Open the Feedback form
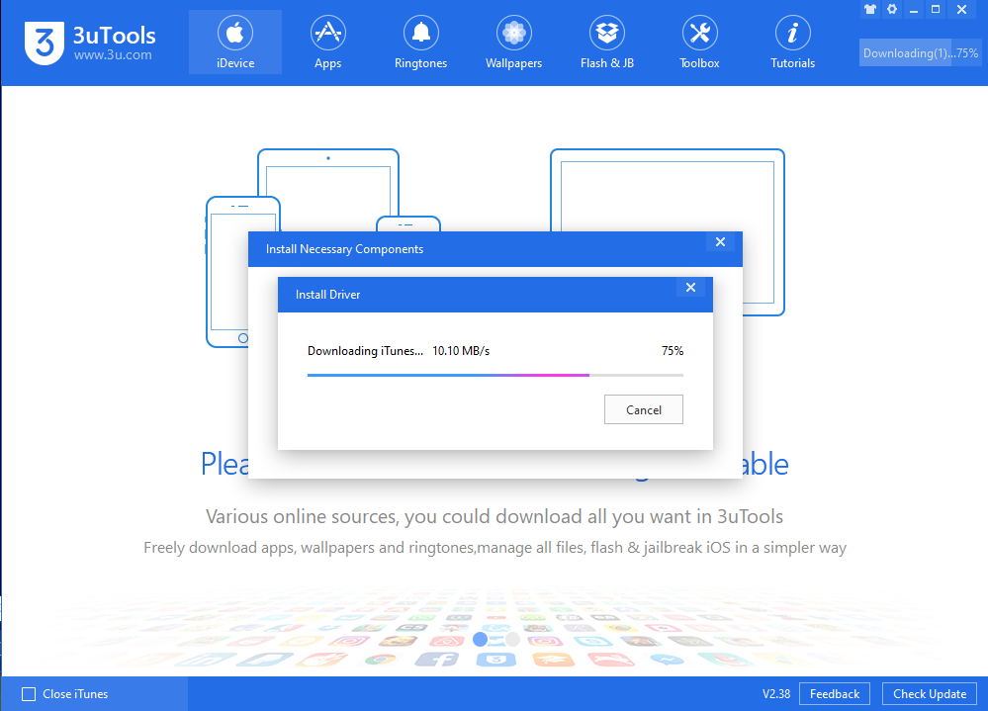The height and width of the screenshot is (711, 988). 835,694
